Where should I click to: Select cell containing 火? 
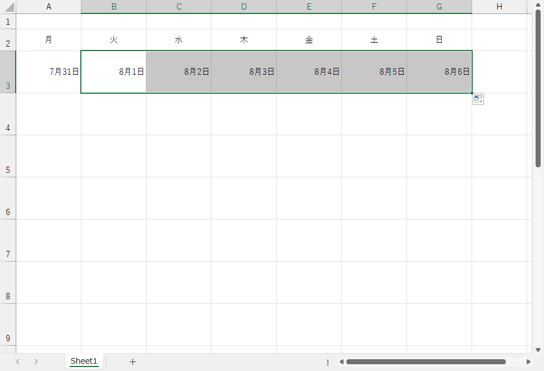114,40
